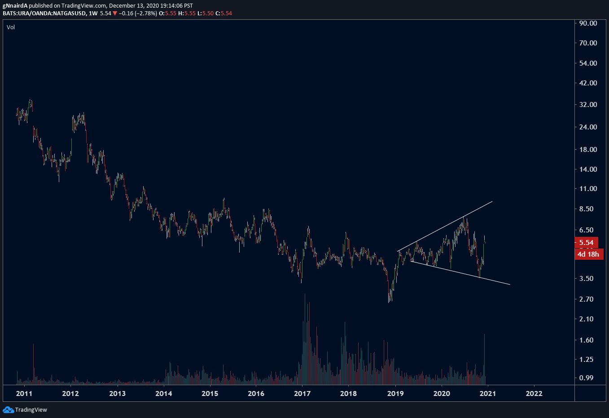Click the 1.60 price axis label
The image size is (609, 418).
point(586,340)
